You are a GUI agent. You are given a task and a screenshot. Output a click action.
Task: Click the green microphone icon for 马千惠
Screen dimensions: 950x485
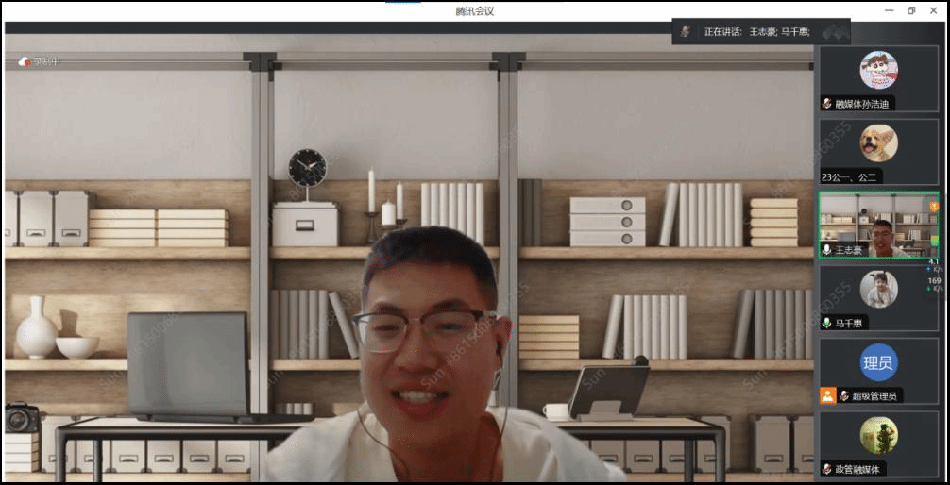click(x=827, y=323)
